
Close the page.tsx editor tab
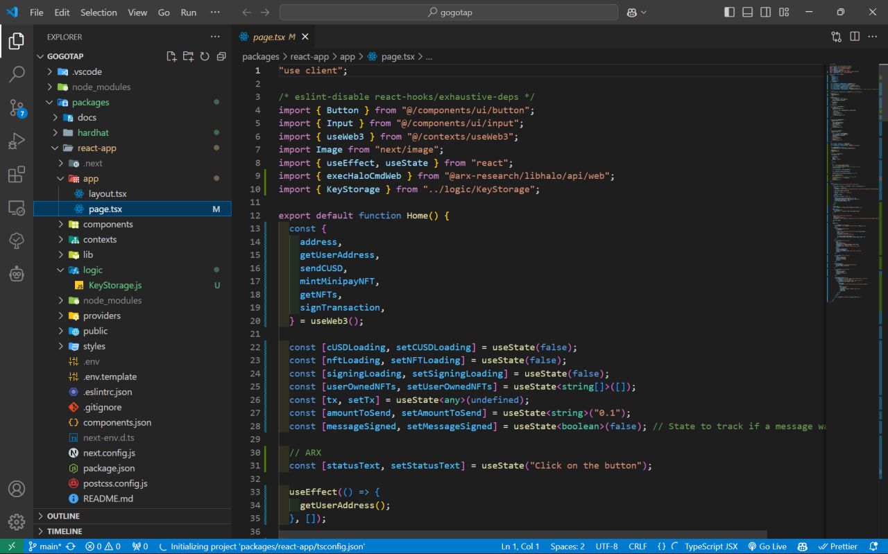(305, 37)
